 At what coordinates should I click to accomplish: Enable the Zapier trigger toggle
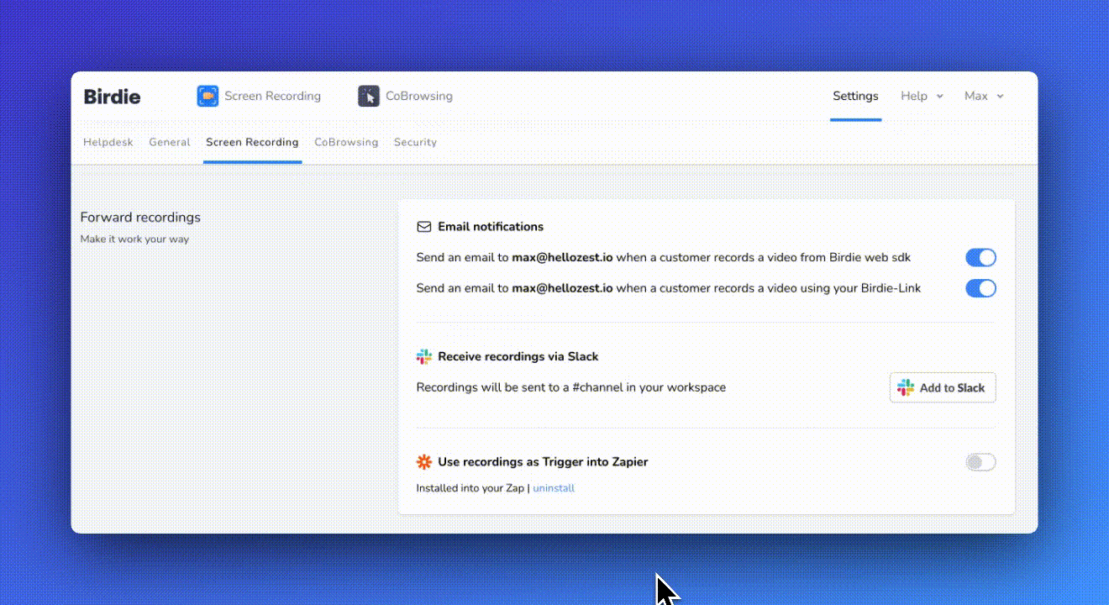tap(980, 462)
